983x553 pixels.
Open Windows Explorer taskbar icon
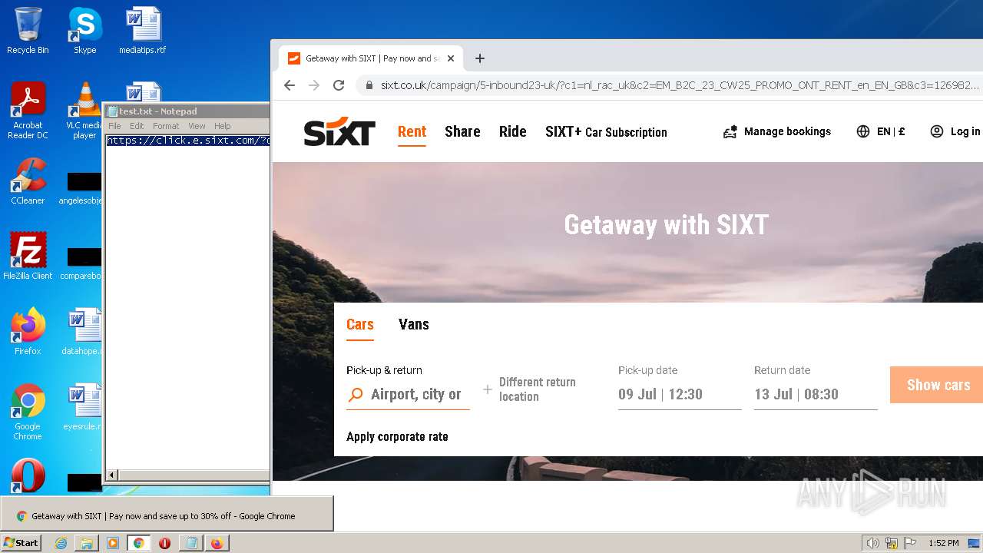(87, 543)
